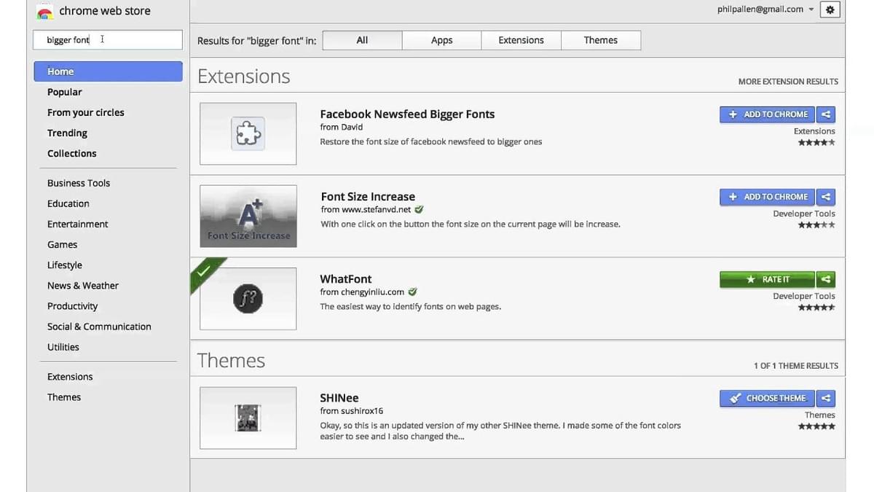Switch to the Themes results tab
The width and height of the screenshot is (874, 492).
click(601, 40)
